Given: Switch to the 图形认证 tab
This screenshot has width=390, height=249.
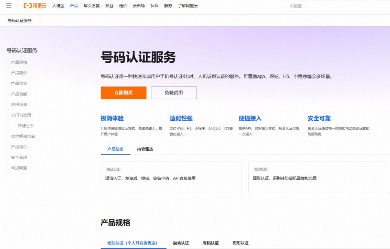Looking at the screenshot, I should pyautogui.click(x=240, y=243).
